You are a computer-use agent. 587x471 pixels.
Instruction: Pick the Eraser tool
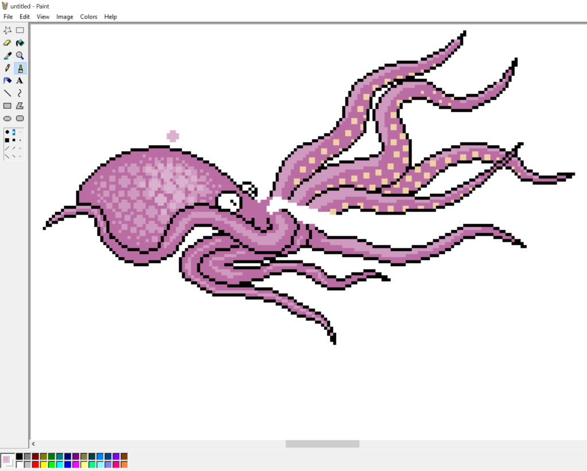click(7, 43)
